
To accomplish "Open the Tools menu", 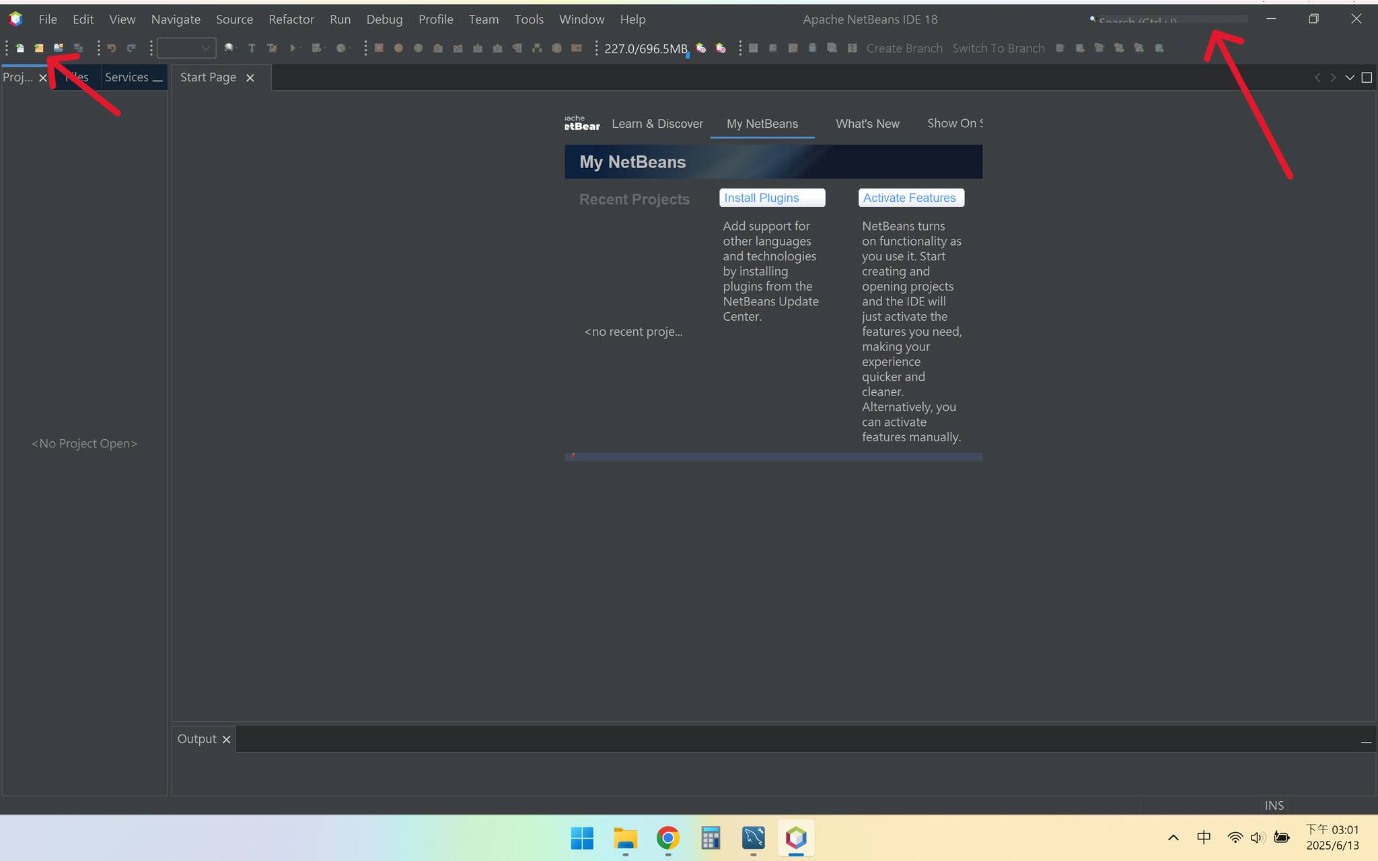I will point(529,20).
